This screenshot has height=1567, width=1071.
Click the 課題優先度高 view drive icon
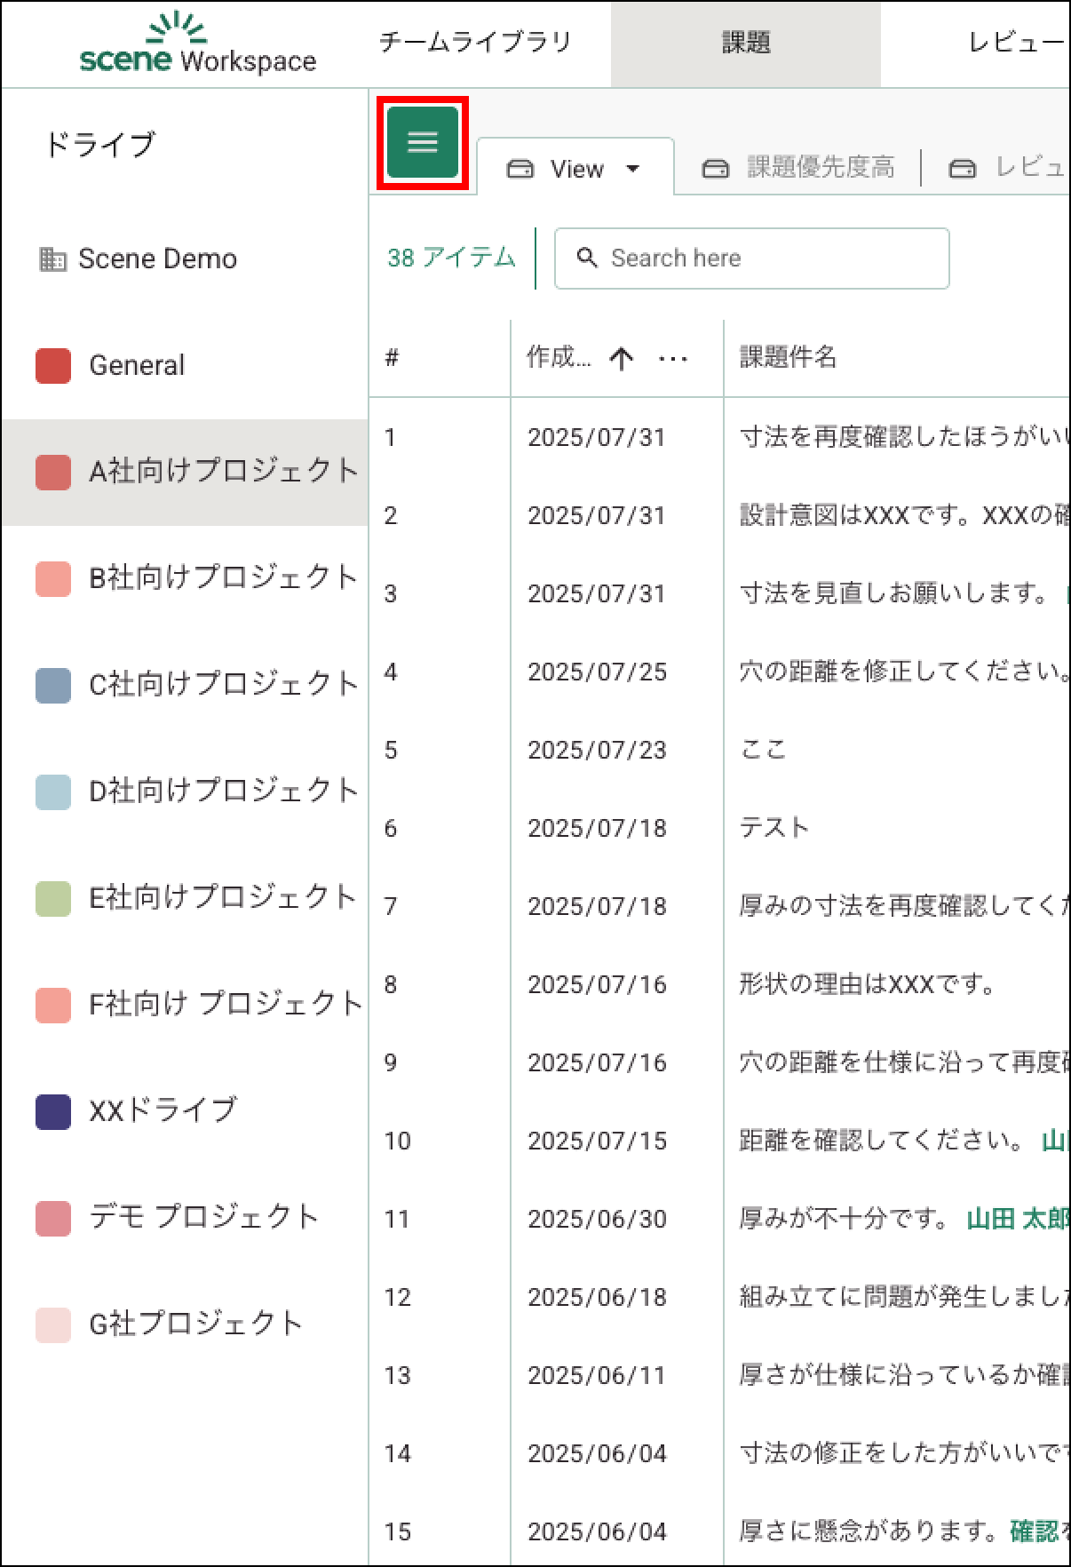click(716, 168)
